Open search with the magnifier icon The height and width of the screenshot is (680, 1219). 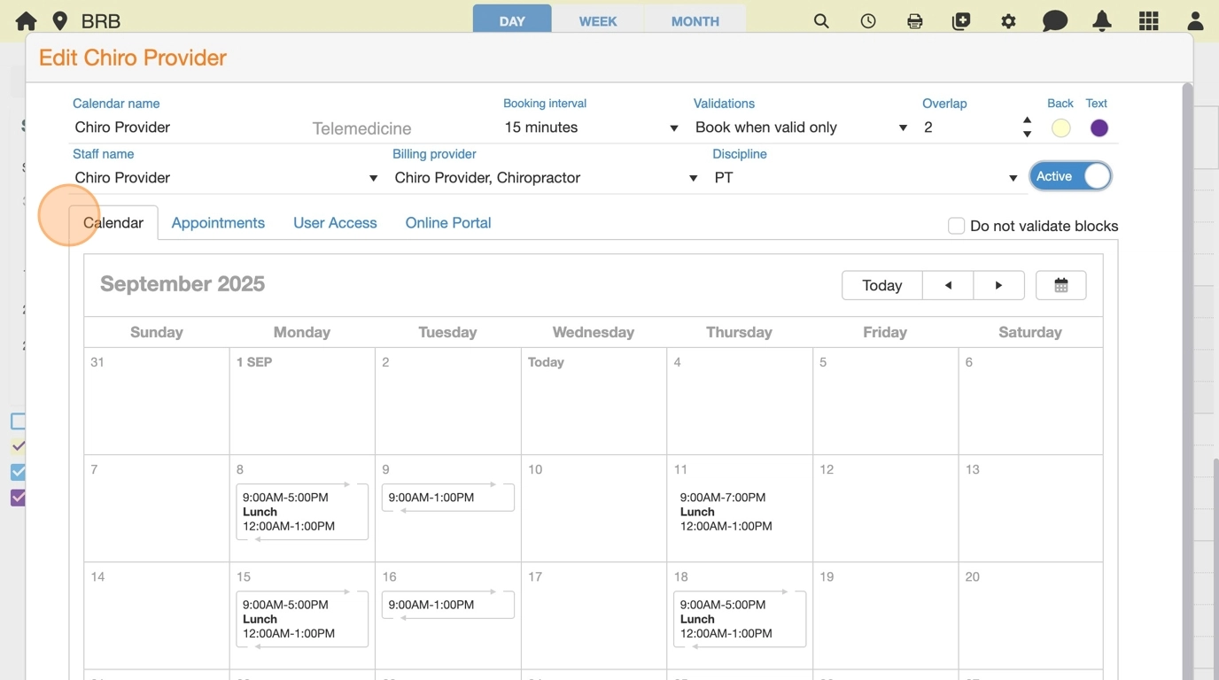pyautogui.click(x=821, y=21)
